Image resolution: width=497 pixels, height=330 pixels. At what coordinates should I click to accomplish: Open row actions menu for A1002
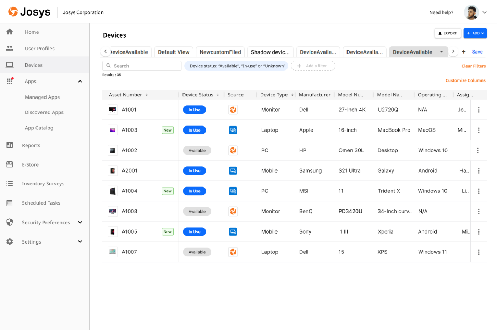(477, 150)
